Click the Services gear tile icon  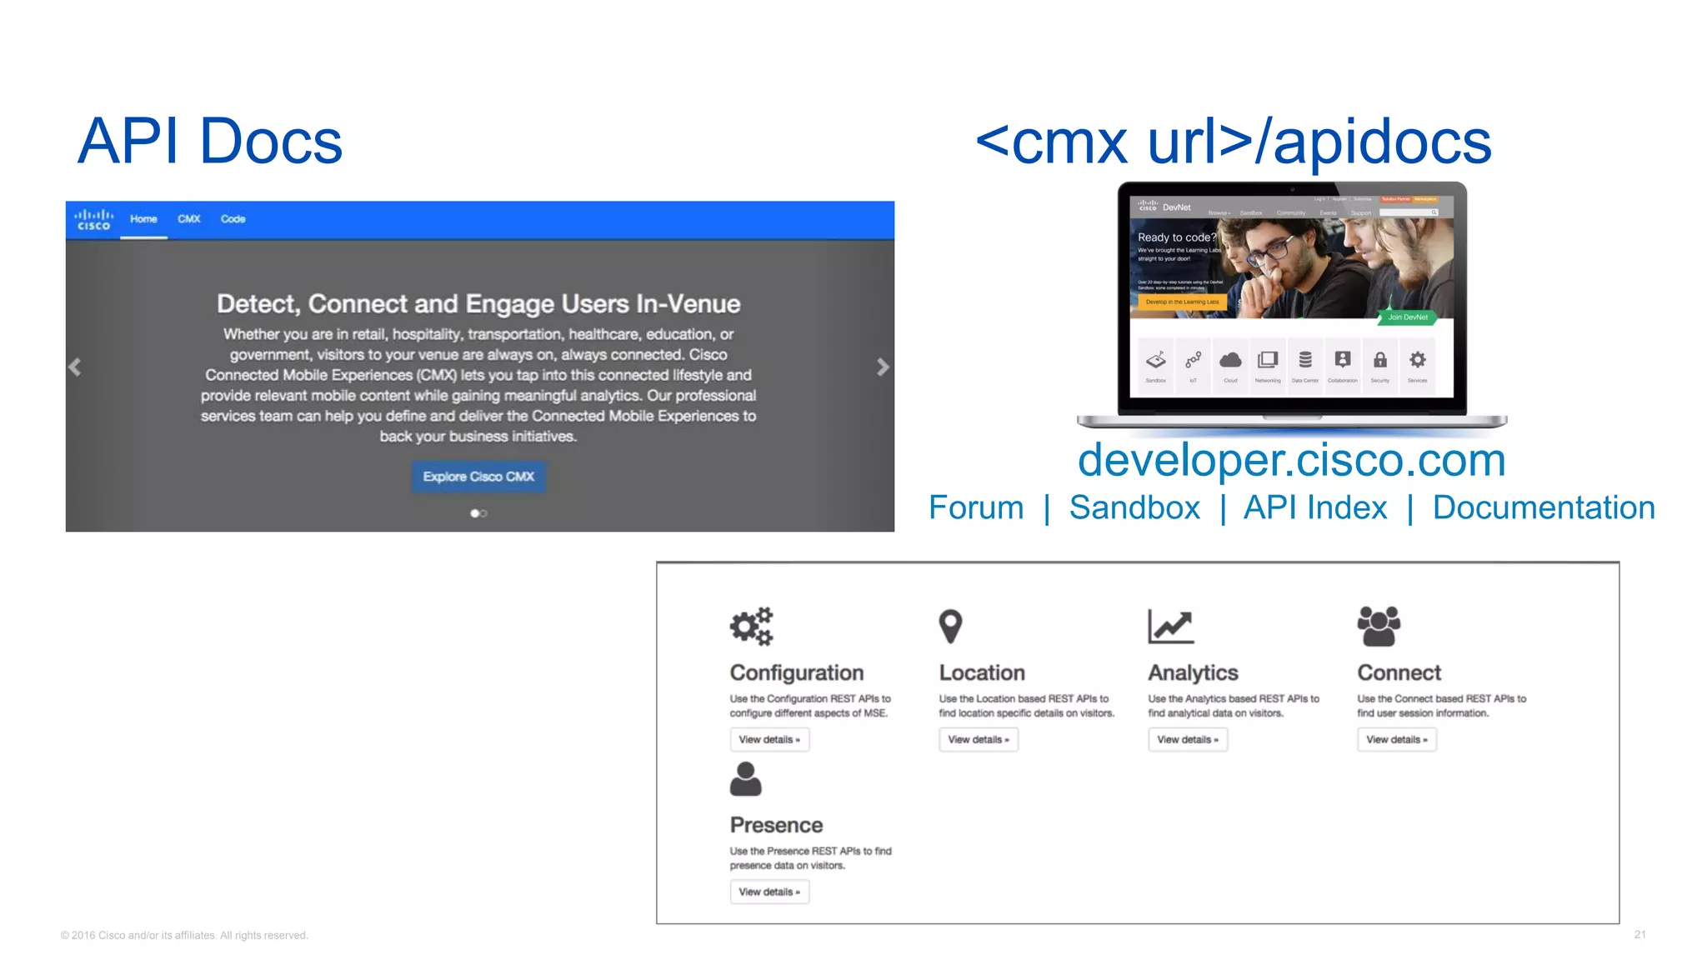pos(1418,362)
